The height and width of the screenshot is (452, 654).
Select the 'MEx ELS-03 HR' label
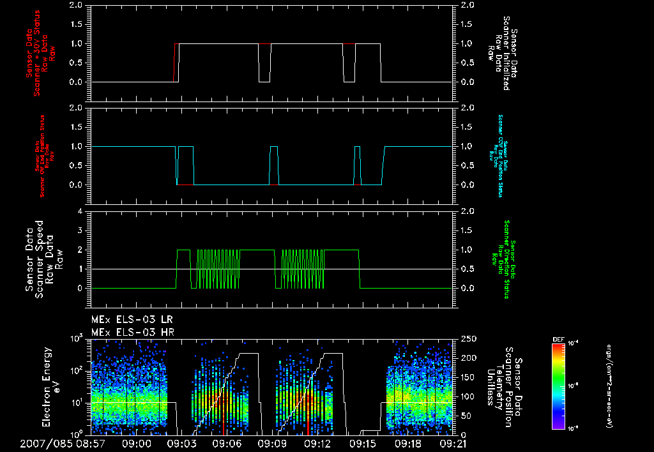133,333
